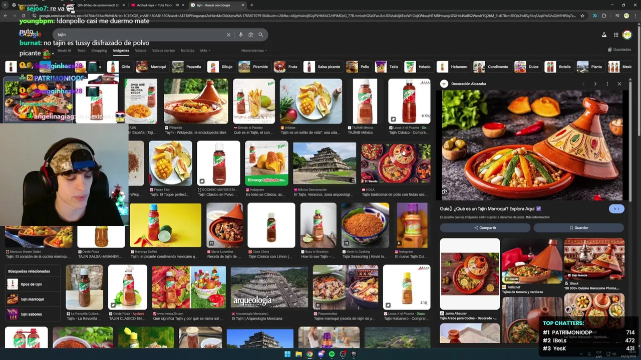Filter images by Pollo chip

click(359, 66)
